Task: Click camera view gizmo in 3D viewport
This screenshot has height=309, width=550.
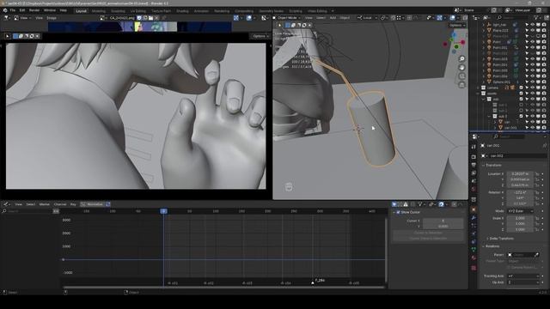Action: coord(462,76)
